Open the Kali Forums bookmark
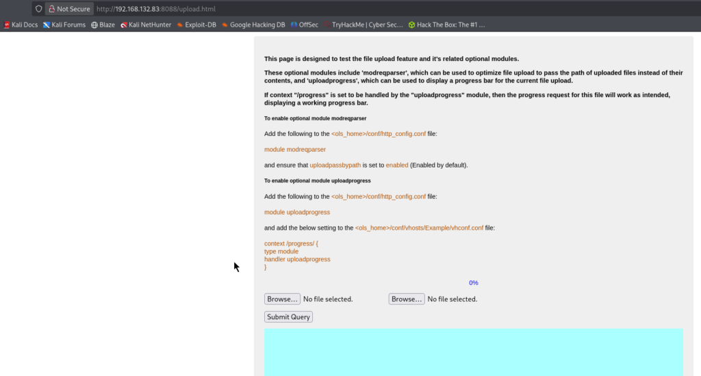 coord(64,25)
